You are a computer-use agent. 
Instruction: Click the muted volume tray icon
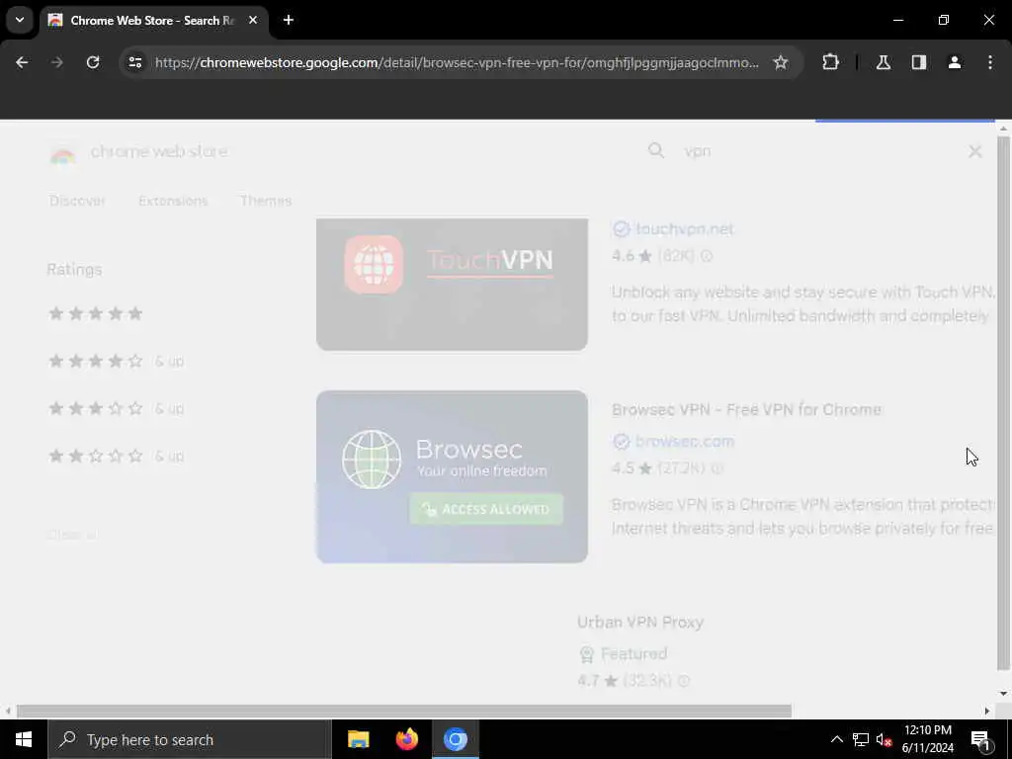pos(884,739)
